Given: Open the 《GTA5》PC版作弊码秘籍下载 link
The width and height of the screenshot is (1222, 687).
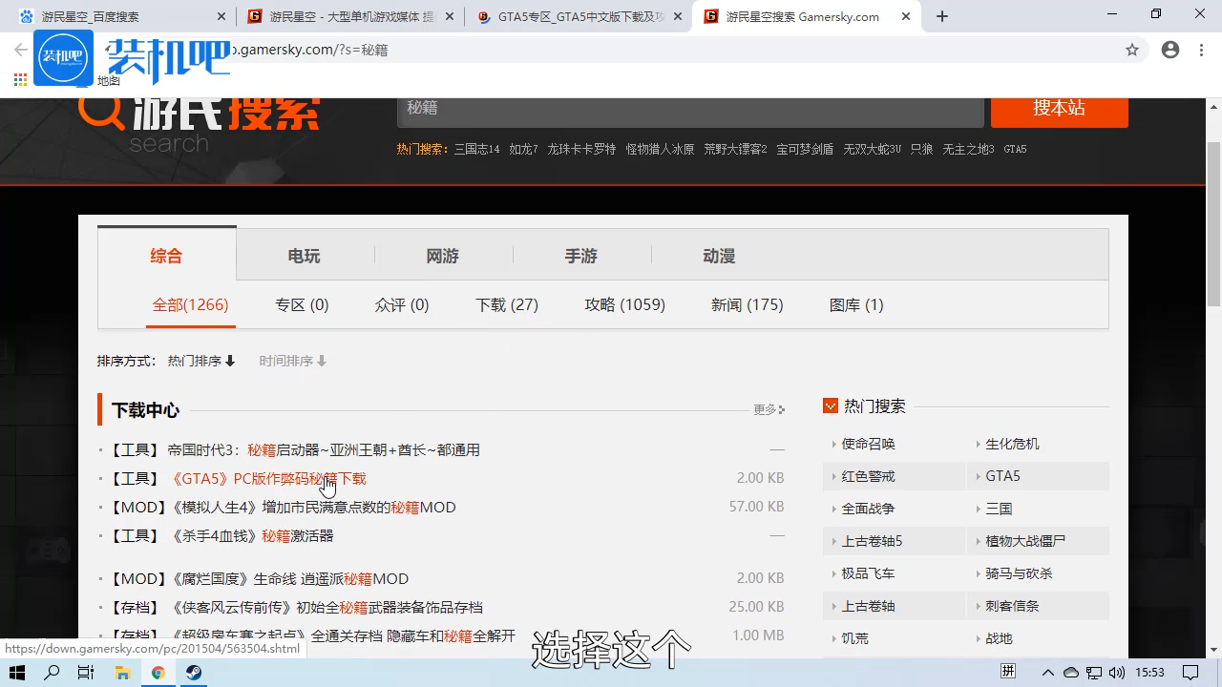Looking at the screenshot, I should [x=269, y=478].
